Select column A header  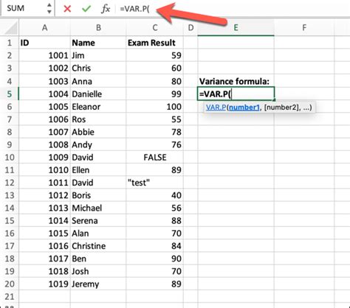pyautogui.click(x=44, y=28)
